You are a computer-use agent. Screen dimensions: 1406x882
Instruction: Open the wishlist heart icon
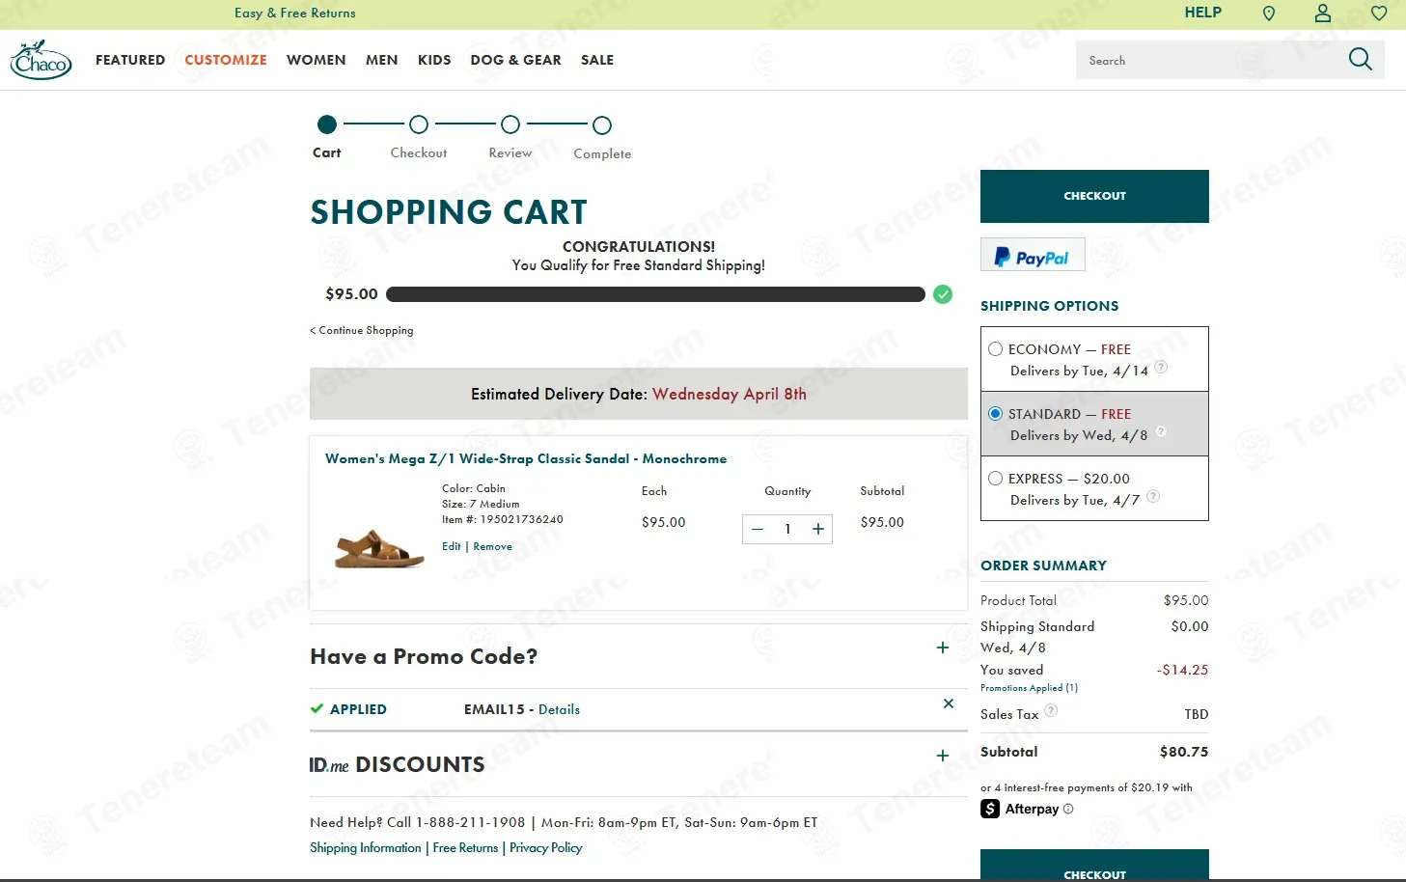1379,14
